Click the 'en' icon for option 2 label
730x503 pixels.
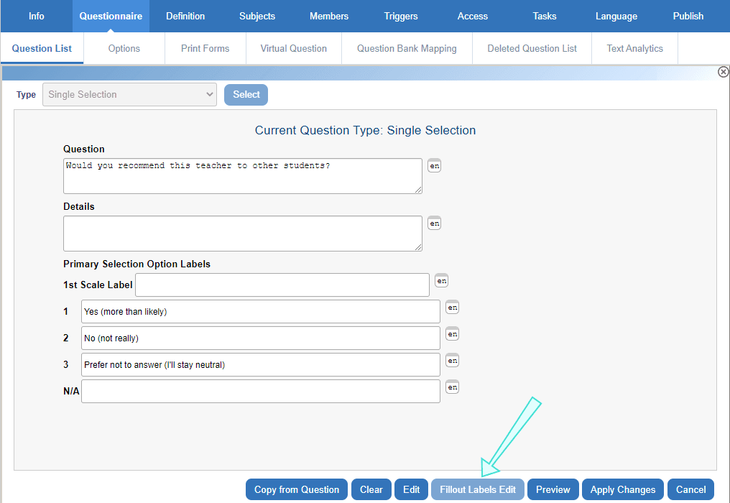pyautogui.click(x=452, y=333)
